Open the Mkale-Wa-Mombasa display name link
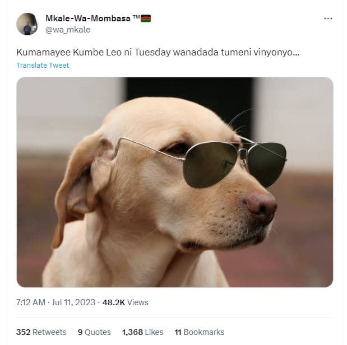 tap(88, 18)
